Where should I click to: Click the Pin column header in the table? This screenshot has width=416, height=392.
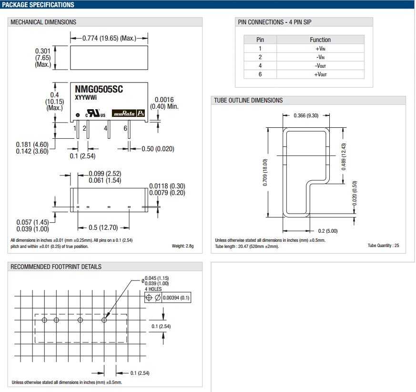point(260,40)
